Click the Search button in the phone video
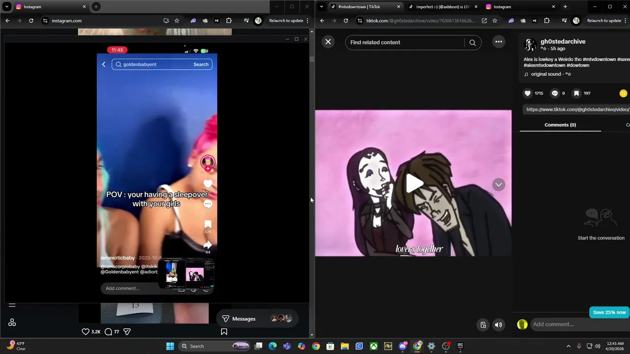 tap(201, 64)
